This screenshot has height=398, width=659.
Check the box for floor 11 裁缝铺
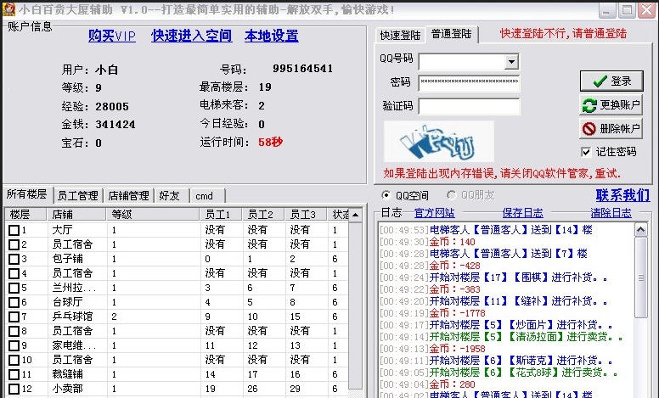pos(14,374)
